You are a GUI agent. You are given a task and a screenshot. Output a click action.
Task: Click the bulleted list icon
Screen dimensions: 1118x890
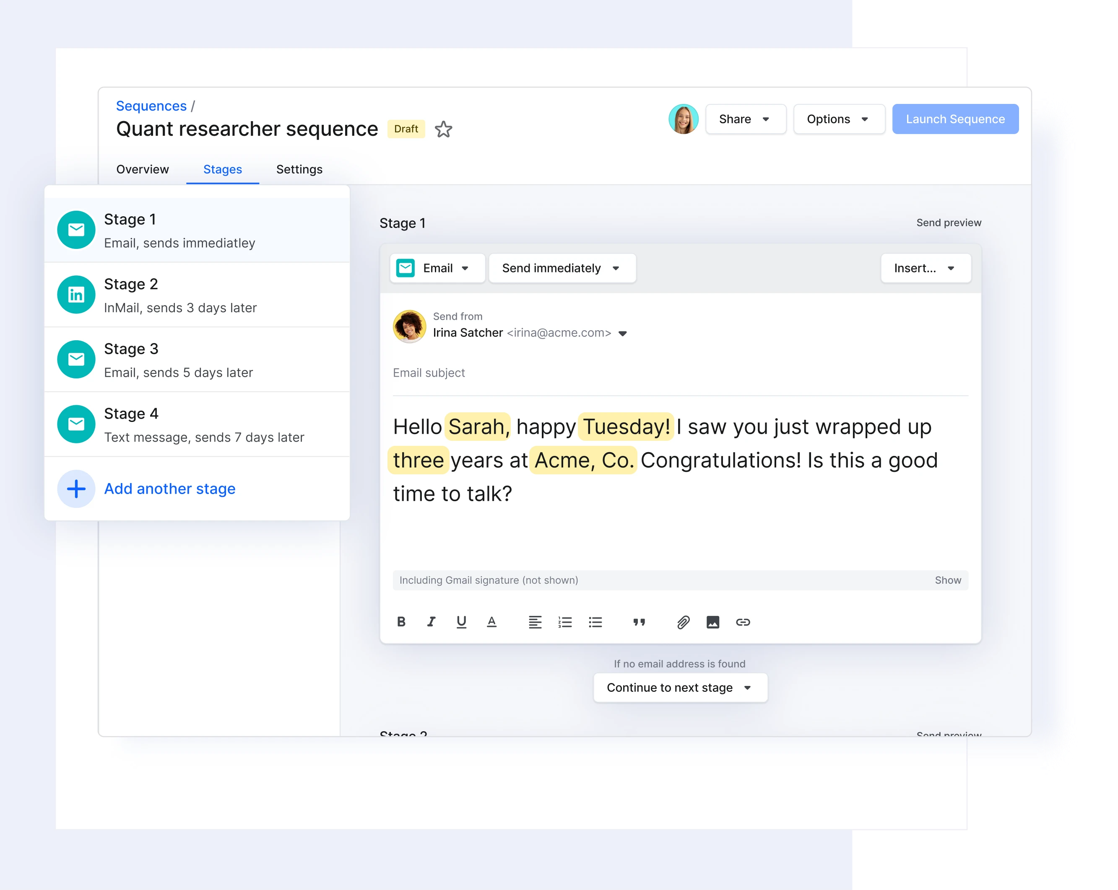tap(595, 622)
